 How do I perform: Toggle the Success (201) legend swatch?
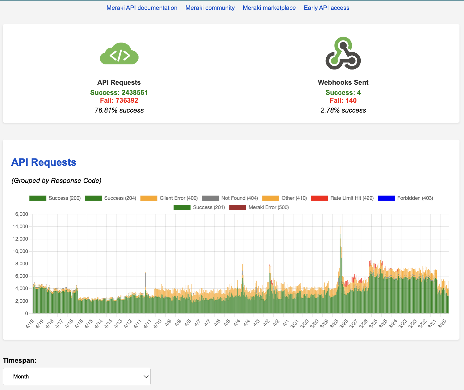[x=182, y=207]
